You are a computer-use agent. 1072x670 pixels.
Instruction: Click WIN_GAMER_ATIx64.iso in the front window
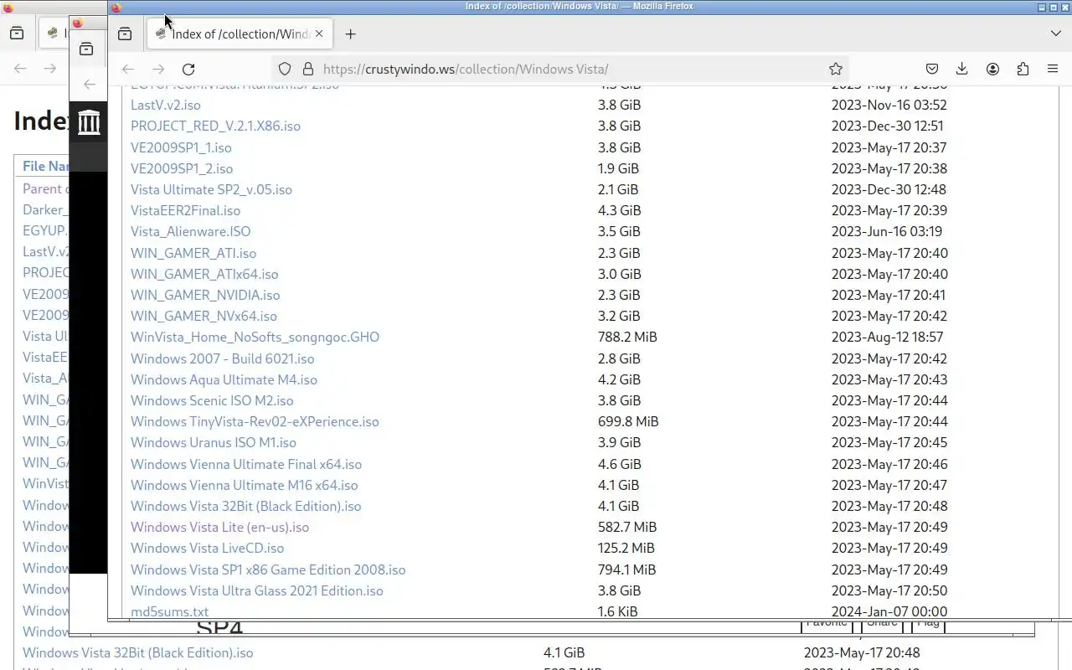point(204,274)
